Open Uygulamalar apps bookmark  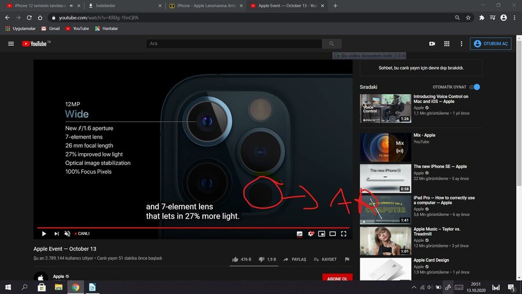[20, 28]
